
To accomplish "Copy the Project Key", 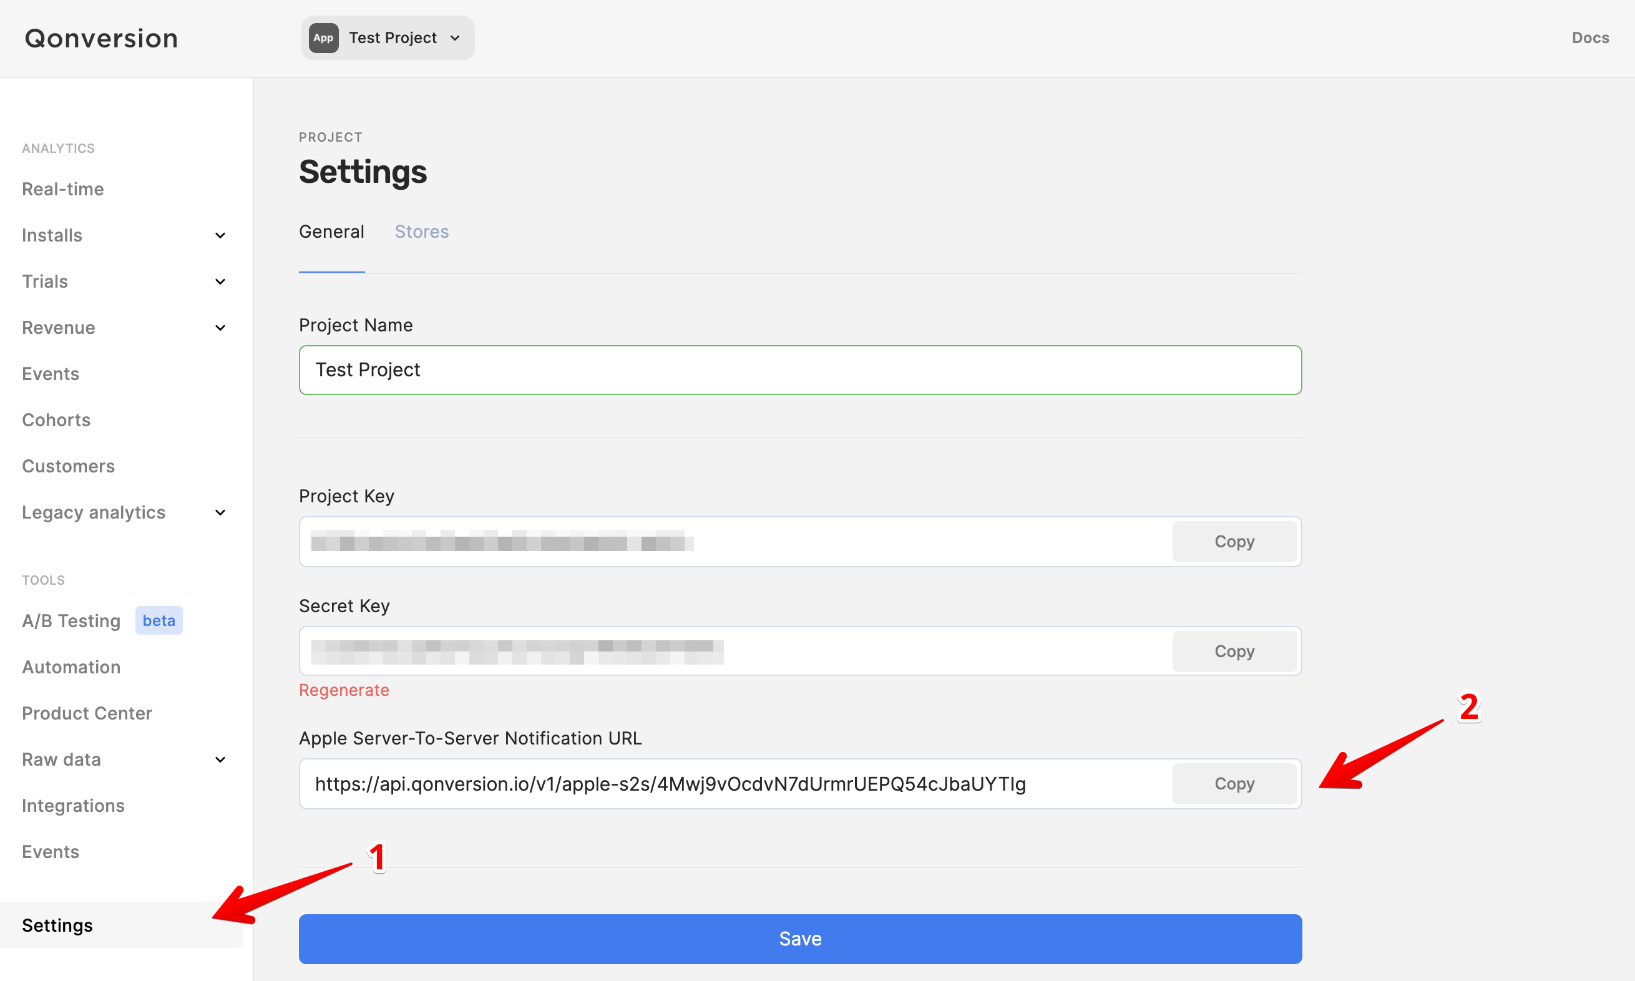I will click(1233, 542).
